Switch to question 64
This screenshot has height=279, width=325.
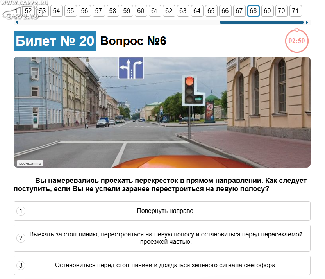click(197, 11)
